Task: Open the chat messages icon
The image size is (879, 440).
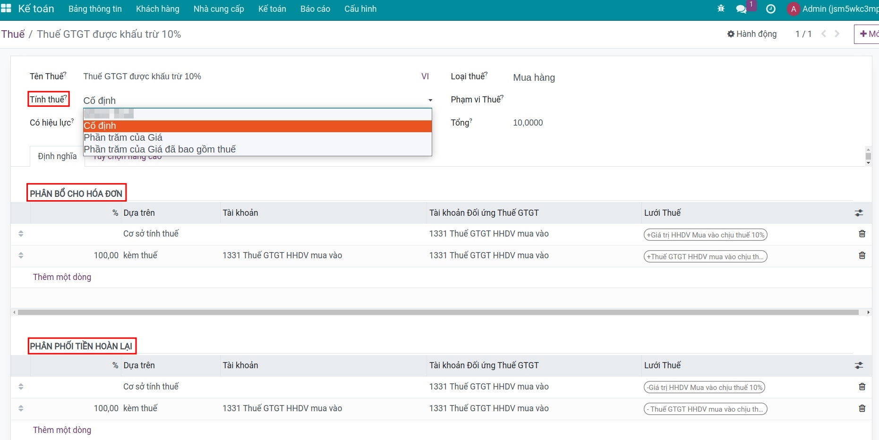Action: (741, 9)
